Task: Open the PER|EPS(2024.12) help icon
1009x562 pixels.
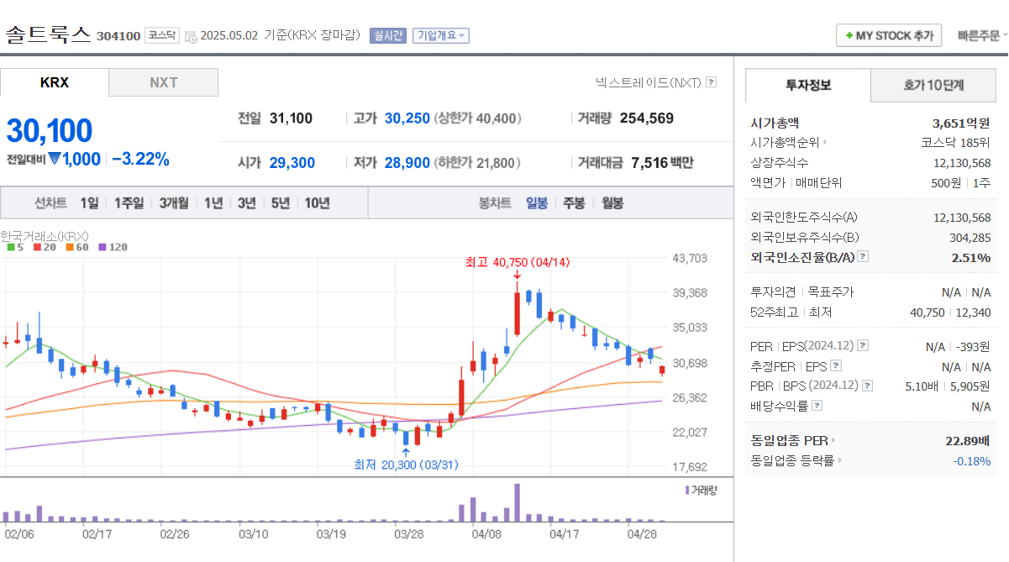Action: 862,346
